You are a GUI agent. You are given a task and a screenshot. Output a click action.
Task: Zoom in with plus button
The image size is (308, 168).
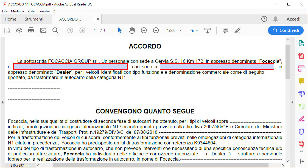click(x=156, y=30)
